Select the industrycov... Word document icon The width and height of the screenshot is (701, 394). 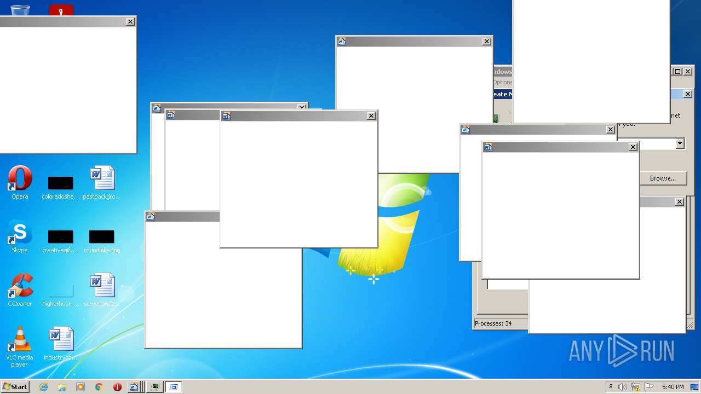point(61,344)
